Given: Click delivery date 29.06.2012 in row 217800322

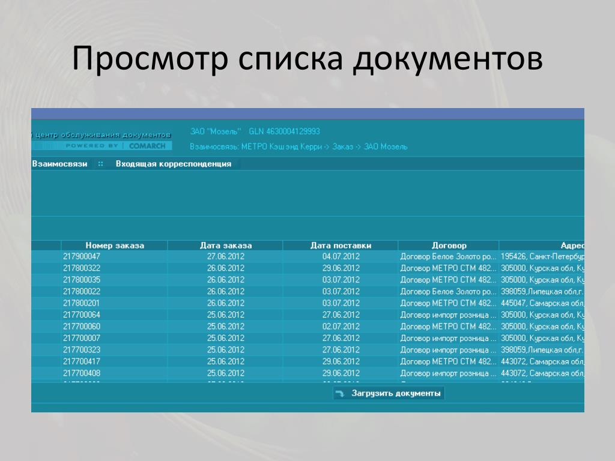Looking at the screenshot, I should click(341, 268).
